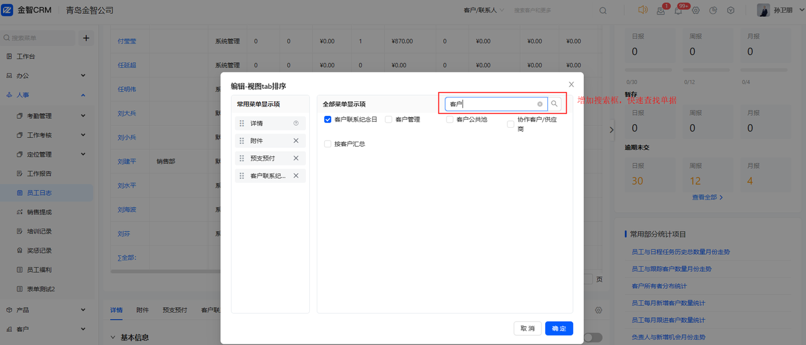Remove 预支预付 from common menu items
The width and height of the screenshot is (806, 345).
click(x=296, y=158)
